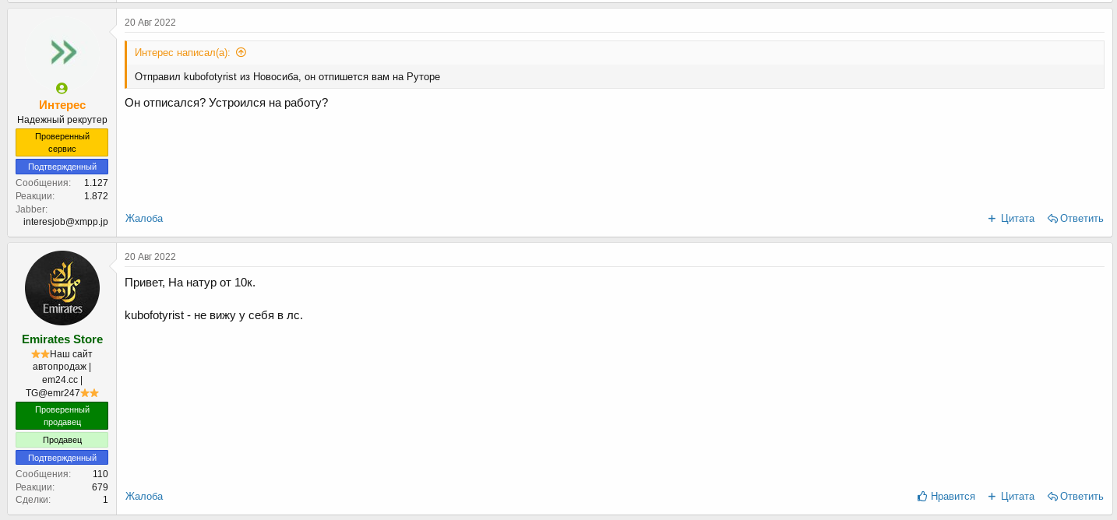Open the quoted post via arrow icon
The width and height of the screenshot is (1117, 520).
pos(241,53)
